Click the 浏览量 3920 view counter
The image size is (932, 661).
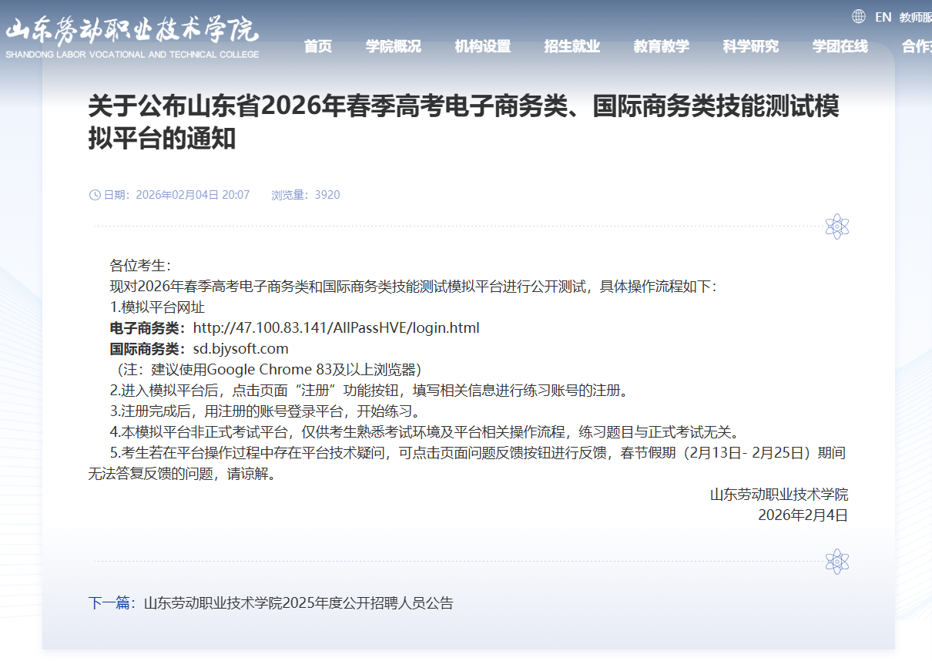click(305, 195)
